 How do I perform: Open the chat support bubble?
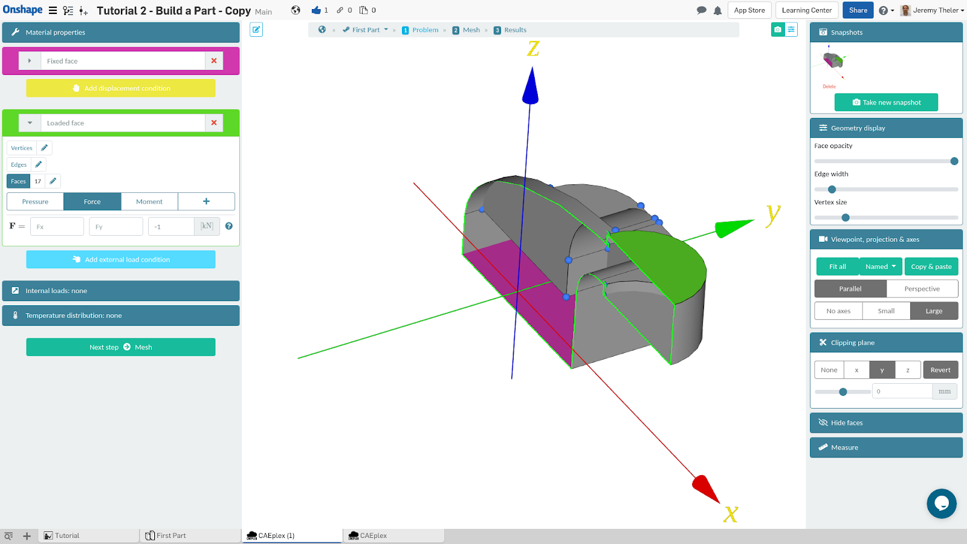(942, 504)
